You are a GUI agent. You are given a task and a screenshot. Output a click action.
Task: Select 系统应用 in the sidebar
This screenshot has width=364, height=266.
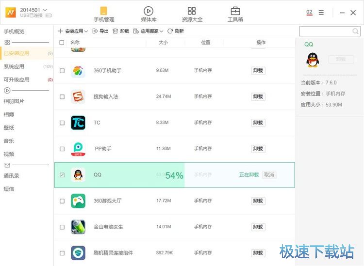pyautogui.click(x=14, y=66)
